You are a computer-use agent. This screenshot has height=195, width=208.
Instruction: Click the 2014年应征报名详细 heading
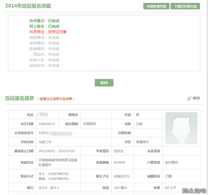[x=28, y=6]
